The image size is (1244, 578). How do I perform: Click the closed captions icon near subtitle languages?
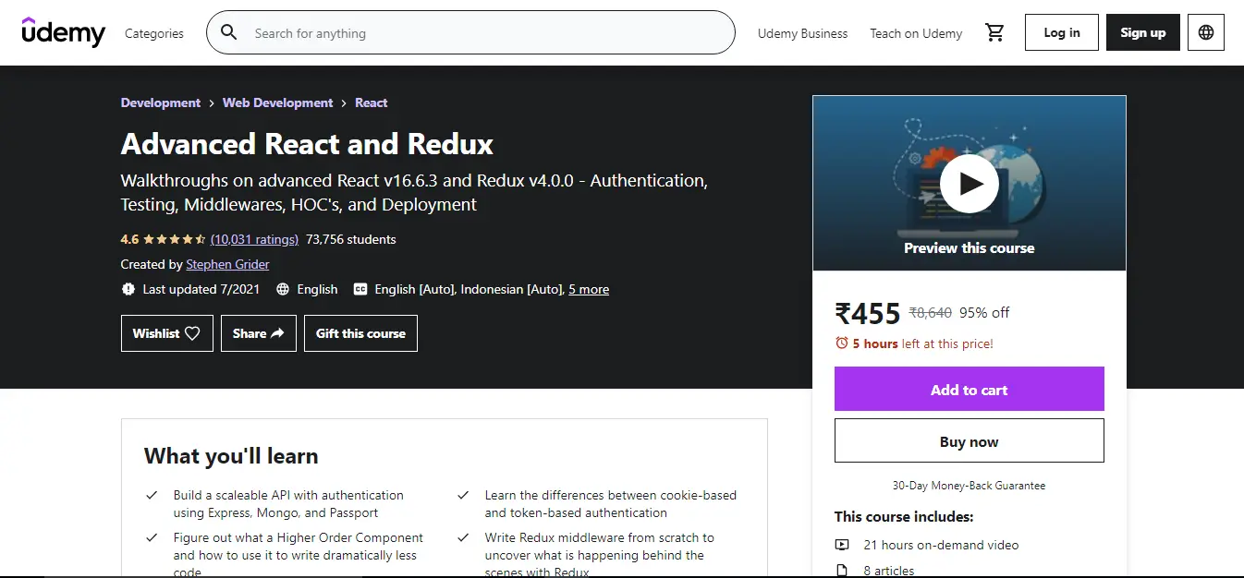360,289
